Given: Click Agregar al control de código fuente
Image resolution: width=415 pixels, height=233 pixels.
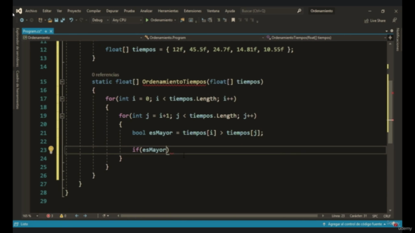Looking at the screenshot, I should [355, 224].
